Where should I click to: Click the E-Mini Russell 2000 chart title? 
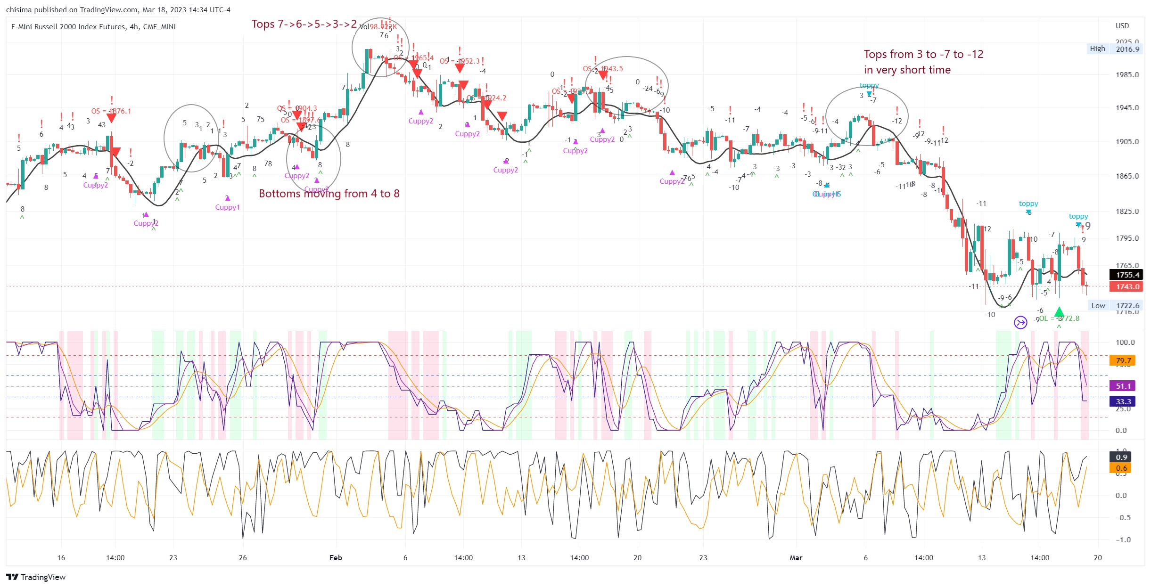pos(93,27)
